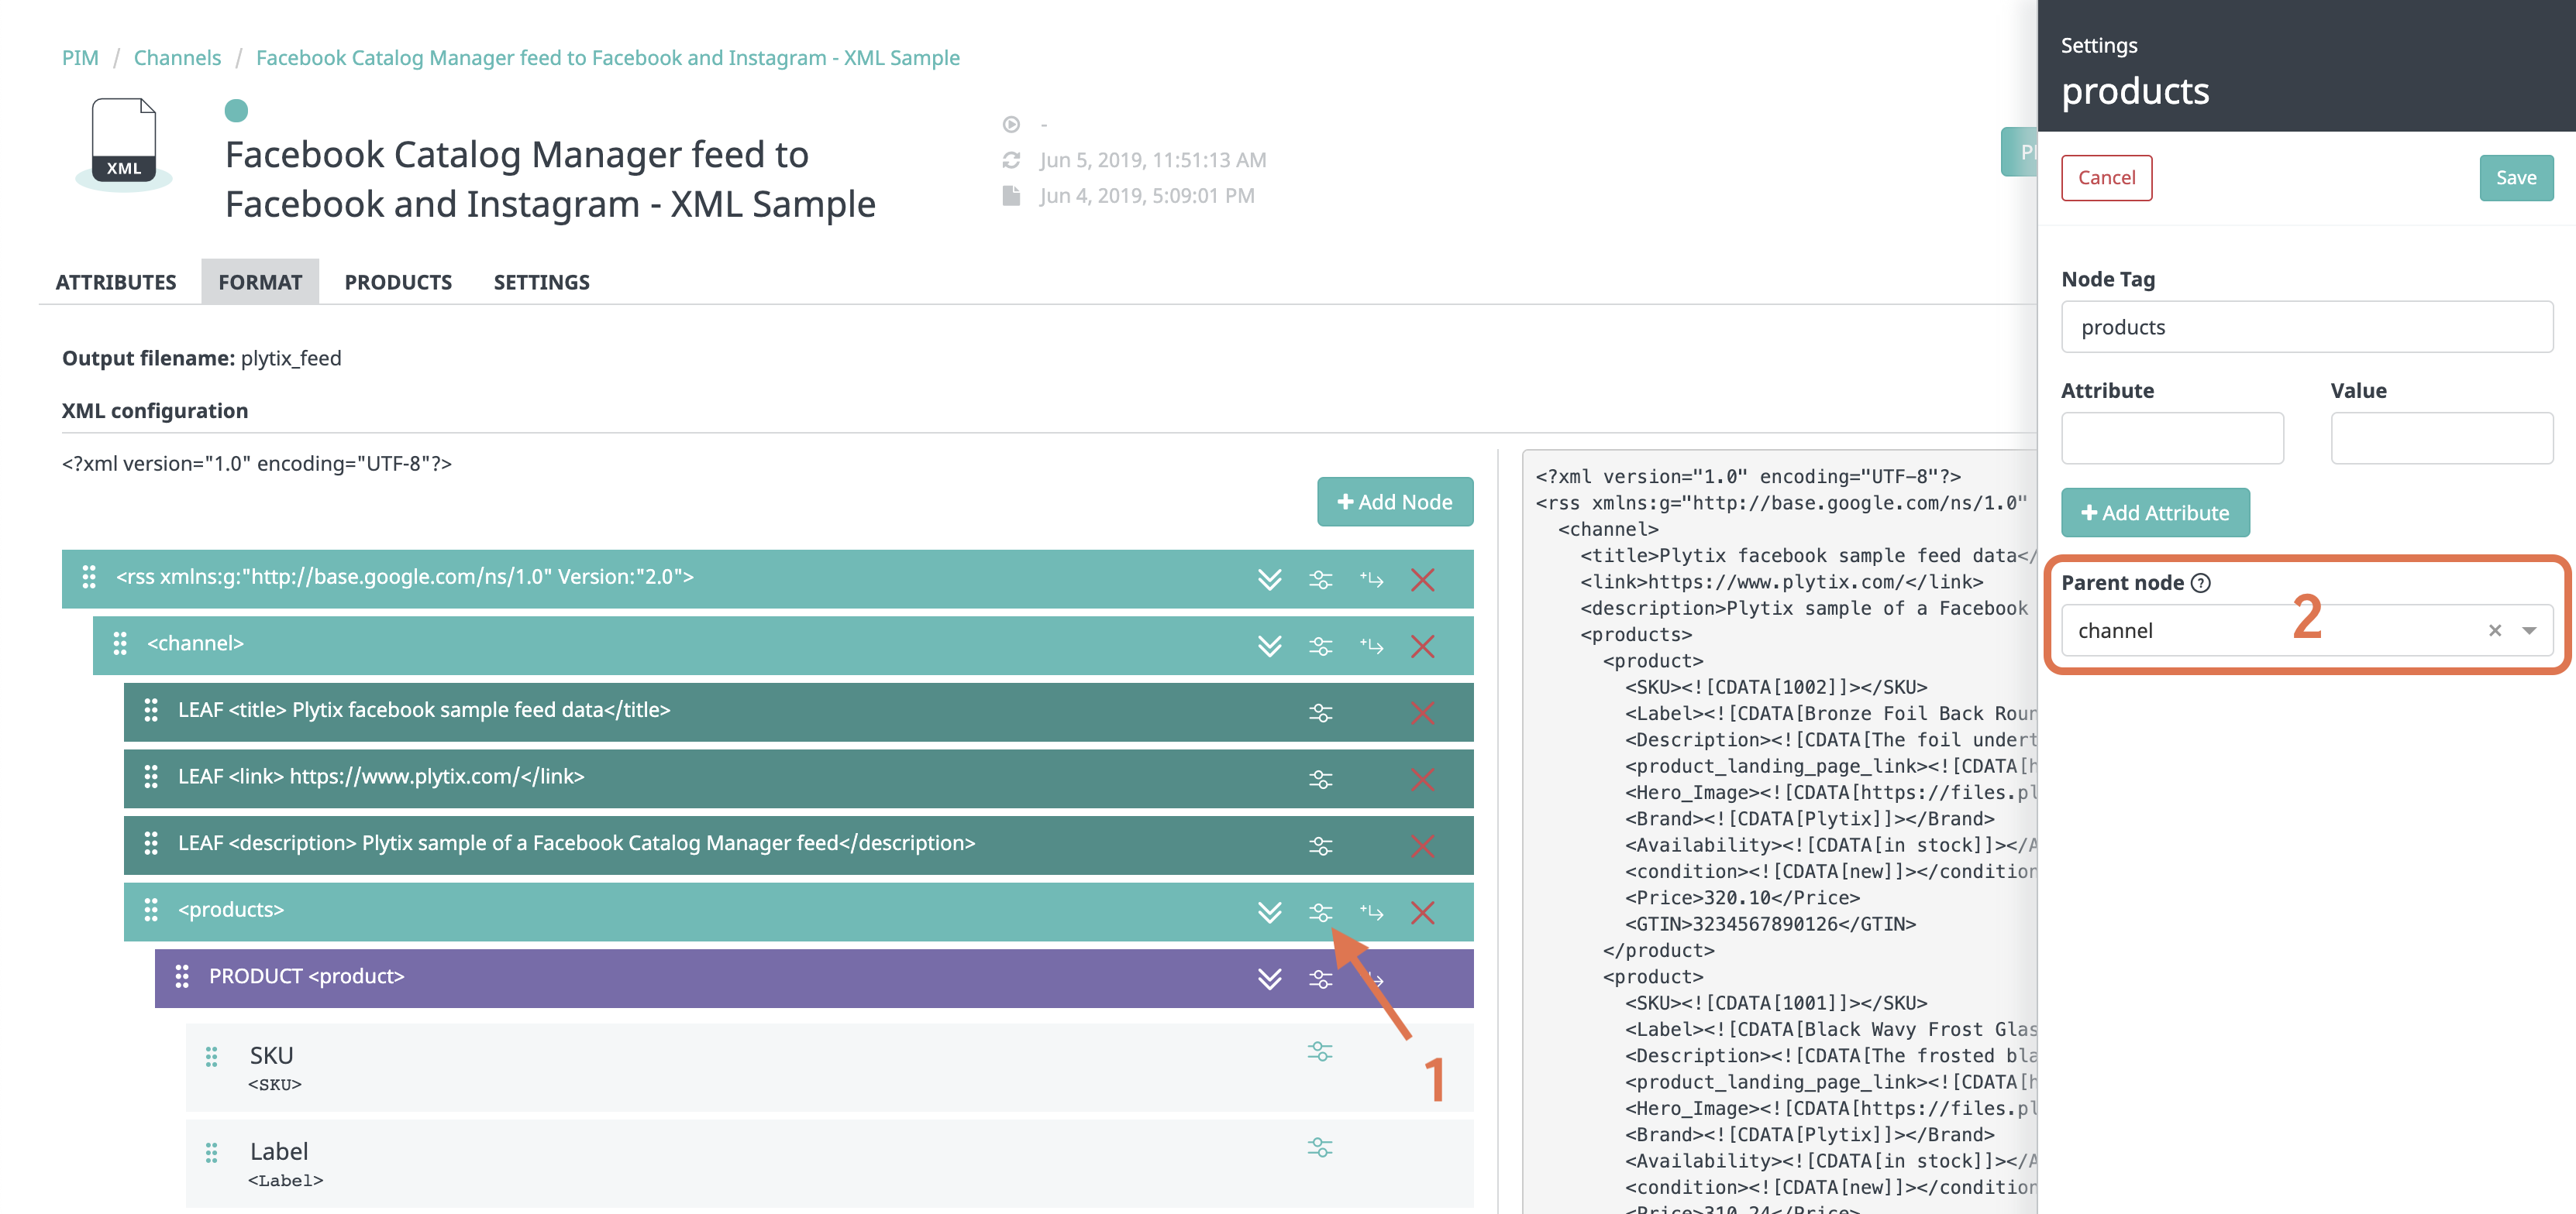The width and height of the screenshot is (2576, 1214).
Task: Click Parent node help question icon
Action: pos(2200,582)
